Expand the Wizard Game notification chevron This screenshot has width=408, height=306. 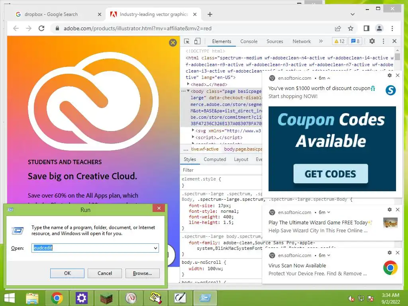tap(329, 212)
